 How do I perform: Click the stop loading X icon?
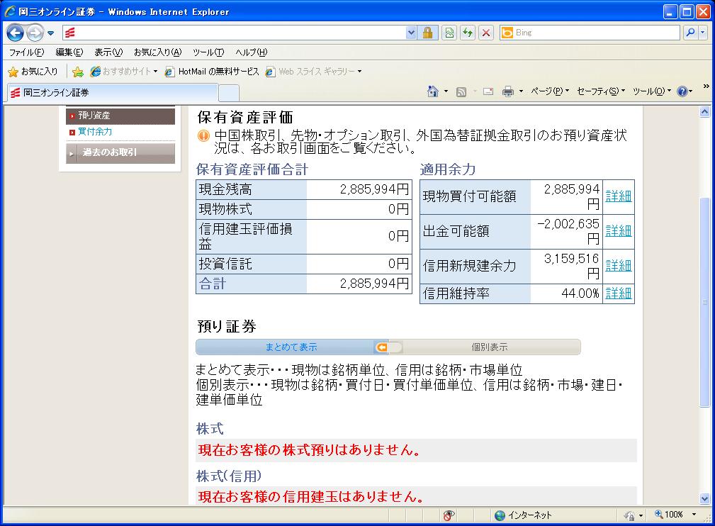pos(486,33)
